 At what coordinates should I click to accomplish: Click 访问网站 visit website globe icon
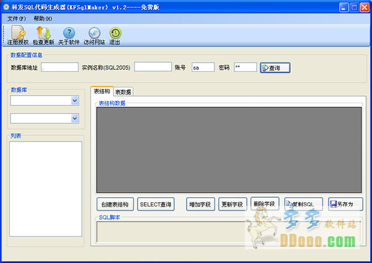[x=94, y=35]
